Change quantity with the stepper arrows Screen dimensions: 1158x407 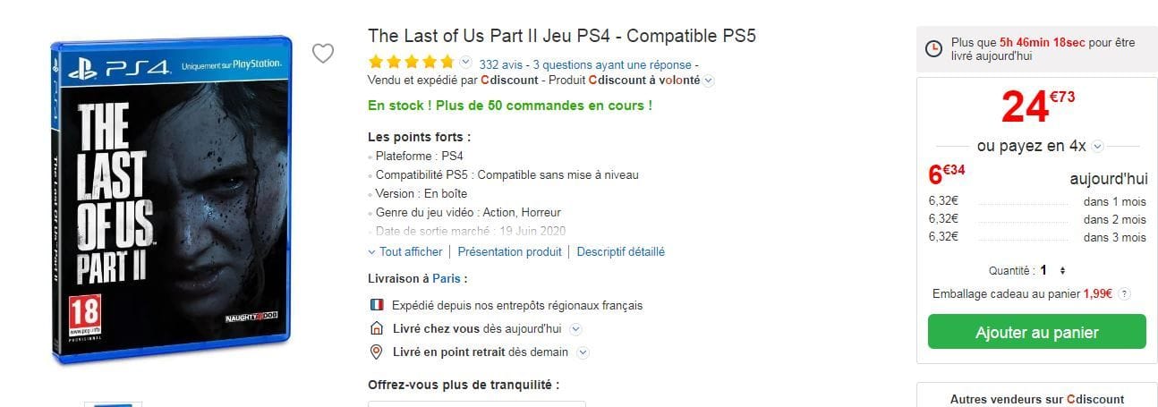tap(1062, 270)
